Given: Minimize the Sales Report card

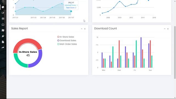Looking at the screenshot, I should pos(82,29).
